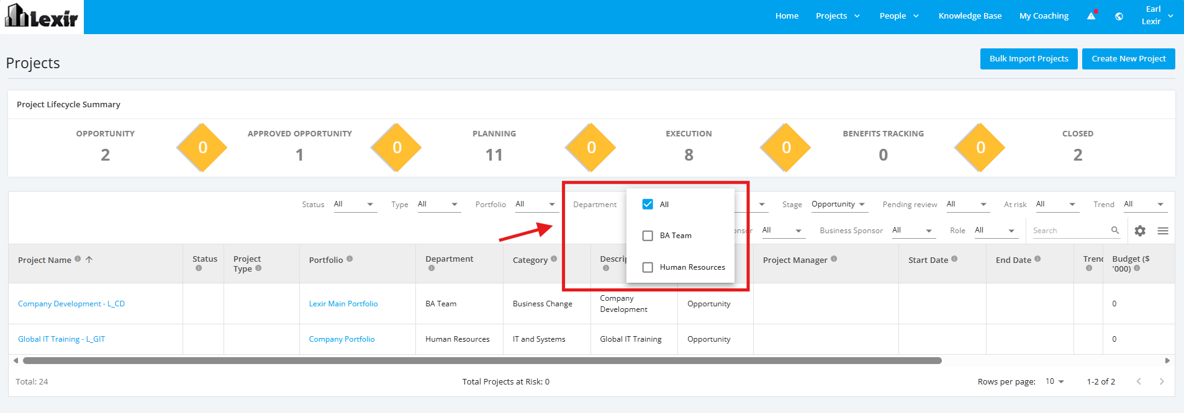Click info icon beside Start Date header
1184x413 pixels.
pyautogui.click(x=954, y=259)
